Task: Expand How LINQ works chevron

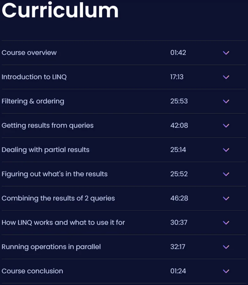Action: [226, 223]
